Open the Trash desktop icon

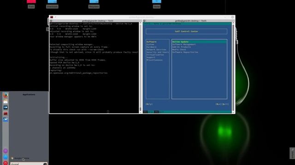click(x=31, y=4)
